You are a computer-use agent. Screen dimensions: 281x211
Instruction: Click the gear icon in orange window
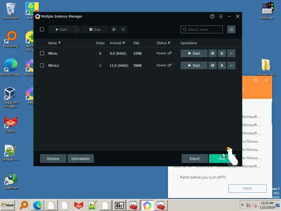point(256,80)
